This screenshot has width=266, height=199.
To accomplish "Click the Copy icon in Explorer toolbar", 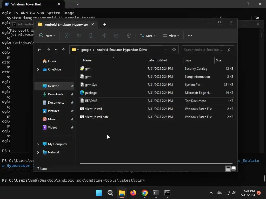I will coord(79,35).
